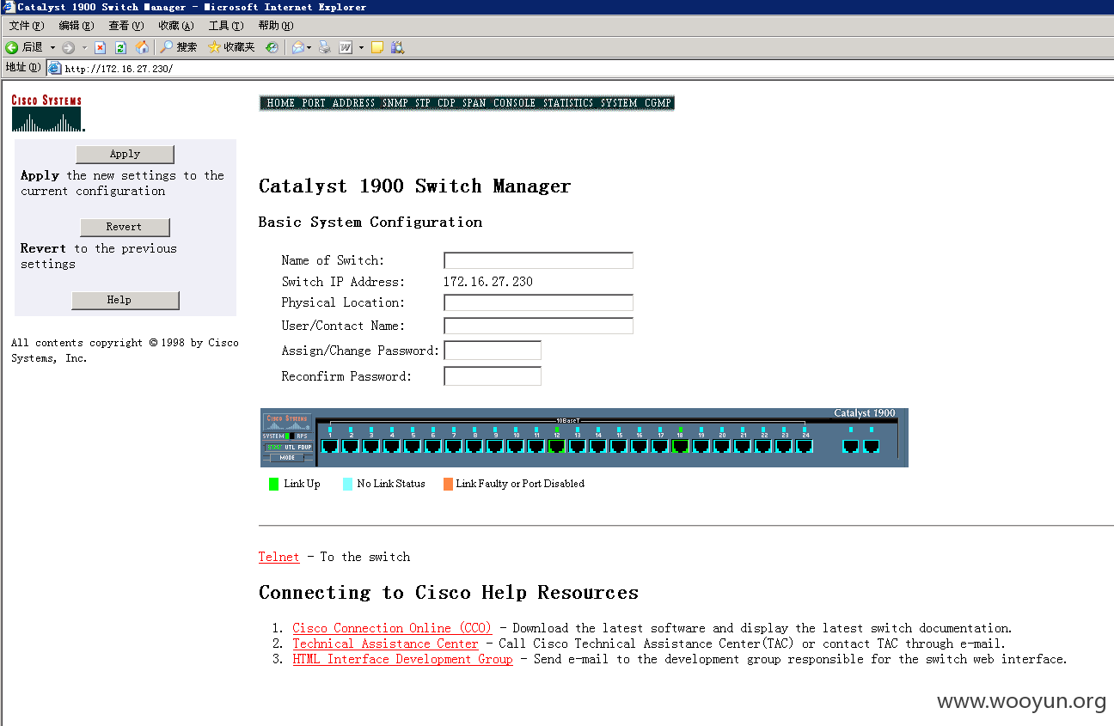Image resolution: width=1114 pixels, height=726 pixels.
Task: Click the IE Back (后退) button
Action: (x=24, y=47)
